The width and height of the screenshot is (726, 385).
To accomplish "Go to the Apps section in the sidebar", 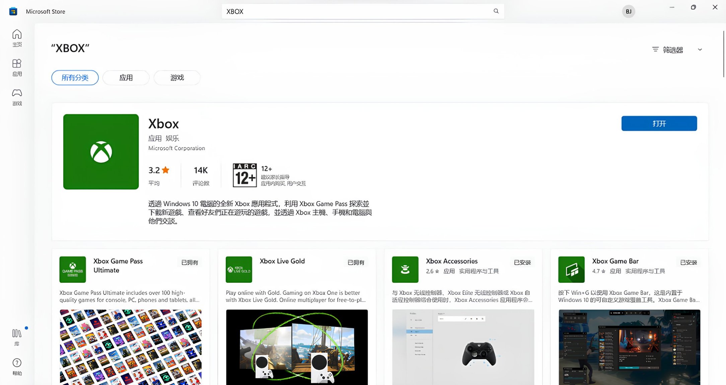I will (x=17, y=67).
